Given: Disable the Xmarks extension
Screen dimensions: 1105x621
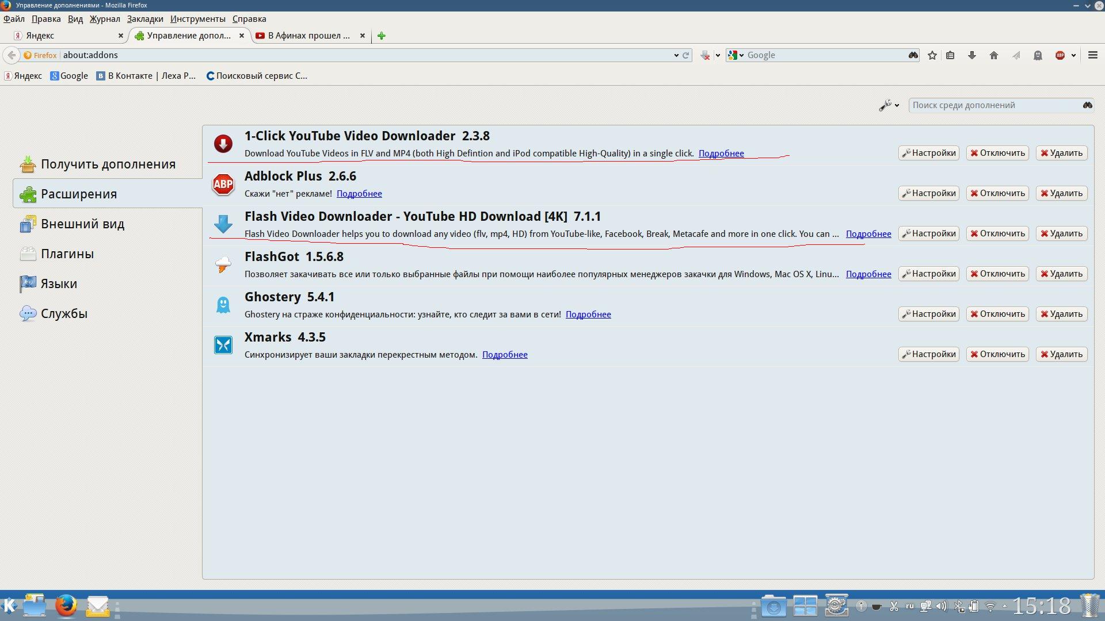Looking at the screenshot, I should pos(997,354).
